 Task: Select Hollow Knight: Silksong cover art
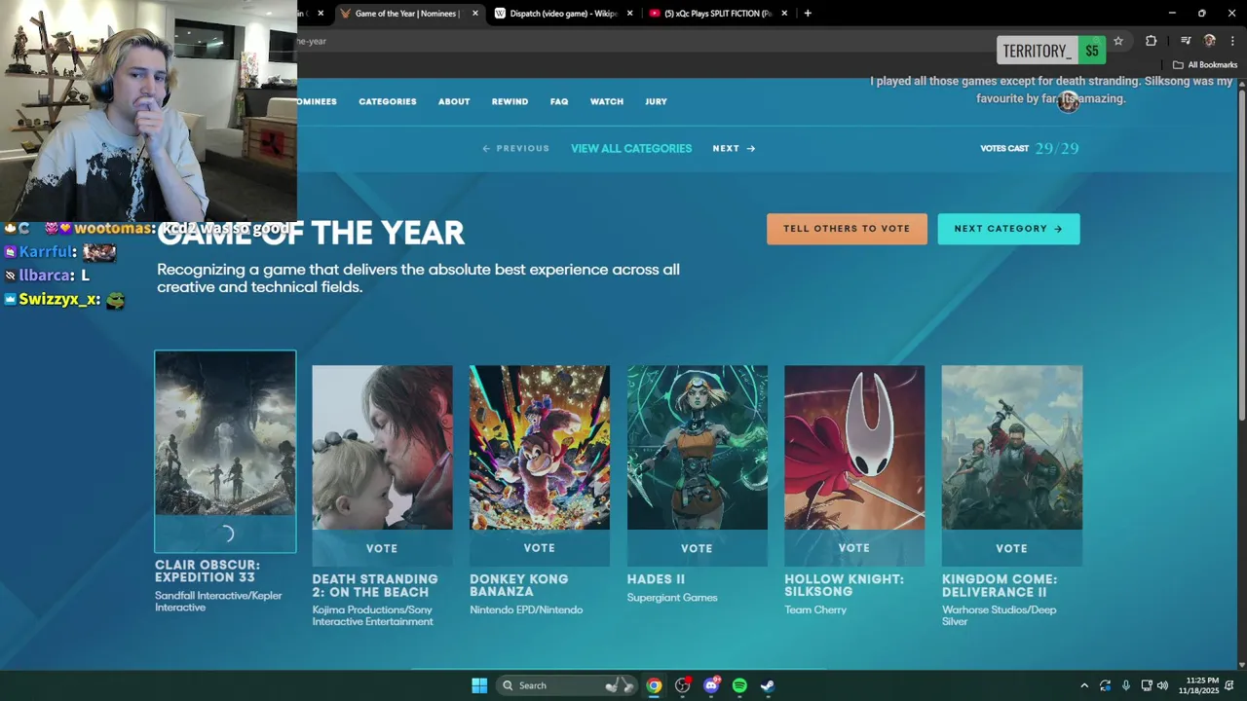click(x=854, y=448)
